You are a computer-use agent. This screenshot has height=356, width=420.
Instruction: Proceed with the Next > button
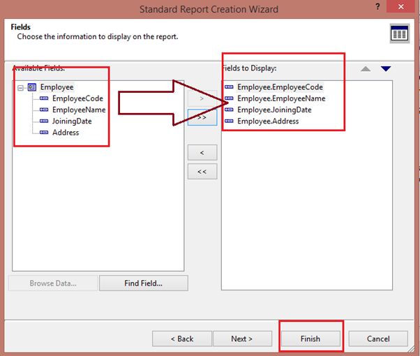pyautogui.click(x=242, y=339)
